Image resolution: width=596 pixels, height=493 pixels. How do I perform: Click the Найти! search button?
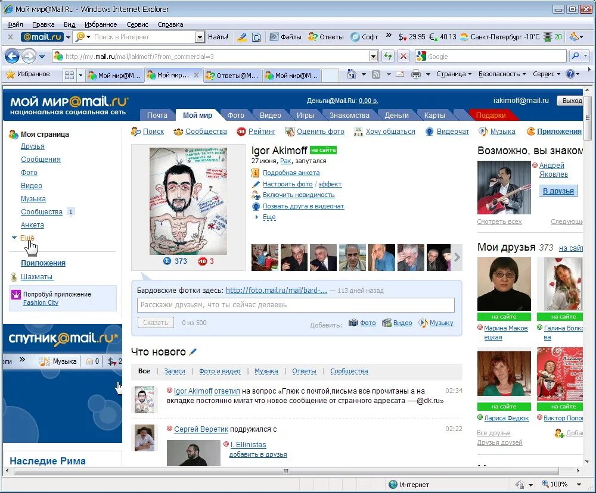point(218,37)
